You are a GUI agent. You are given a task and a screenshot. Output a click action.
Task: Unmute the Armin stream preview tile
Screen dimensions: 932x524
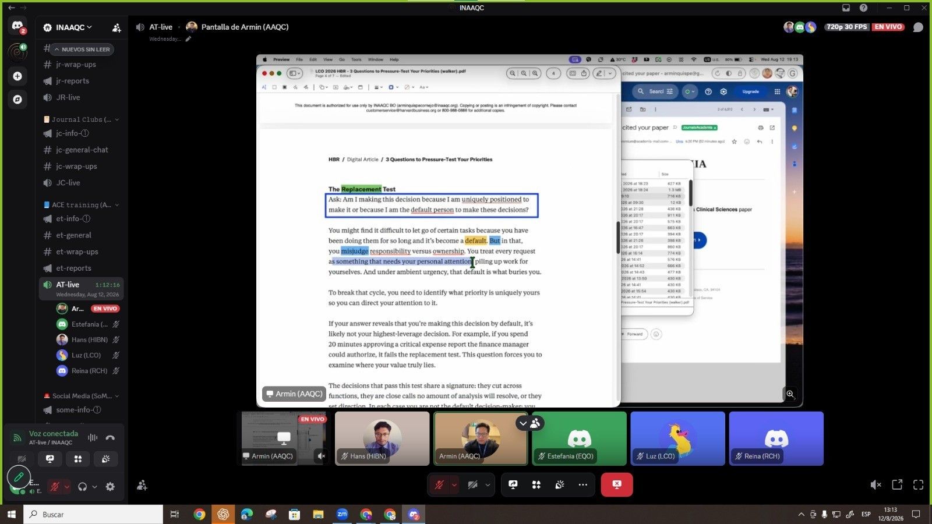[x=321, y=456]
